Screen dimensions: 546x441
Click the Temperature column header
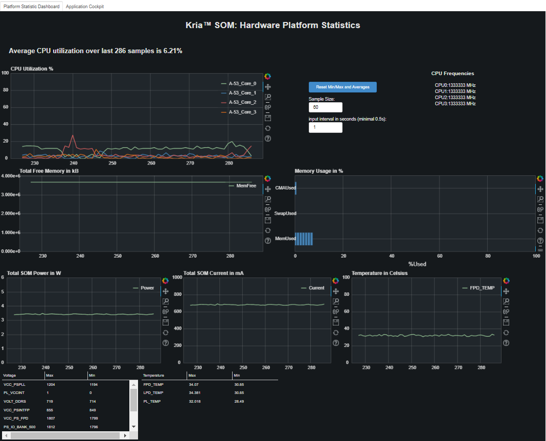[164, 376]
